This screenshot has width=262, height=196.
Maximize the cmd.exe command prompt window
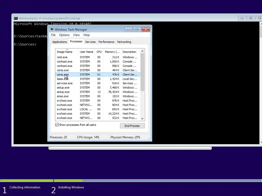pyautogui.click(x=251, y=18)
